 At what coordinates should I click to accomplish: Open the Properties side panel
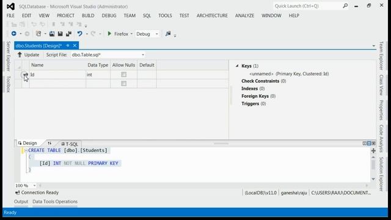pos(381,110)
